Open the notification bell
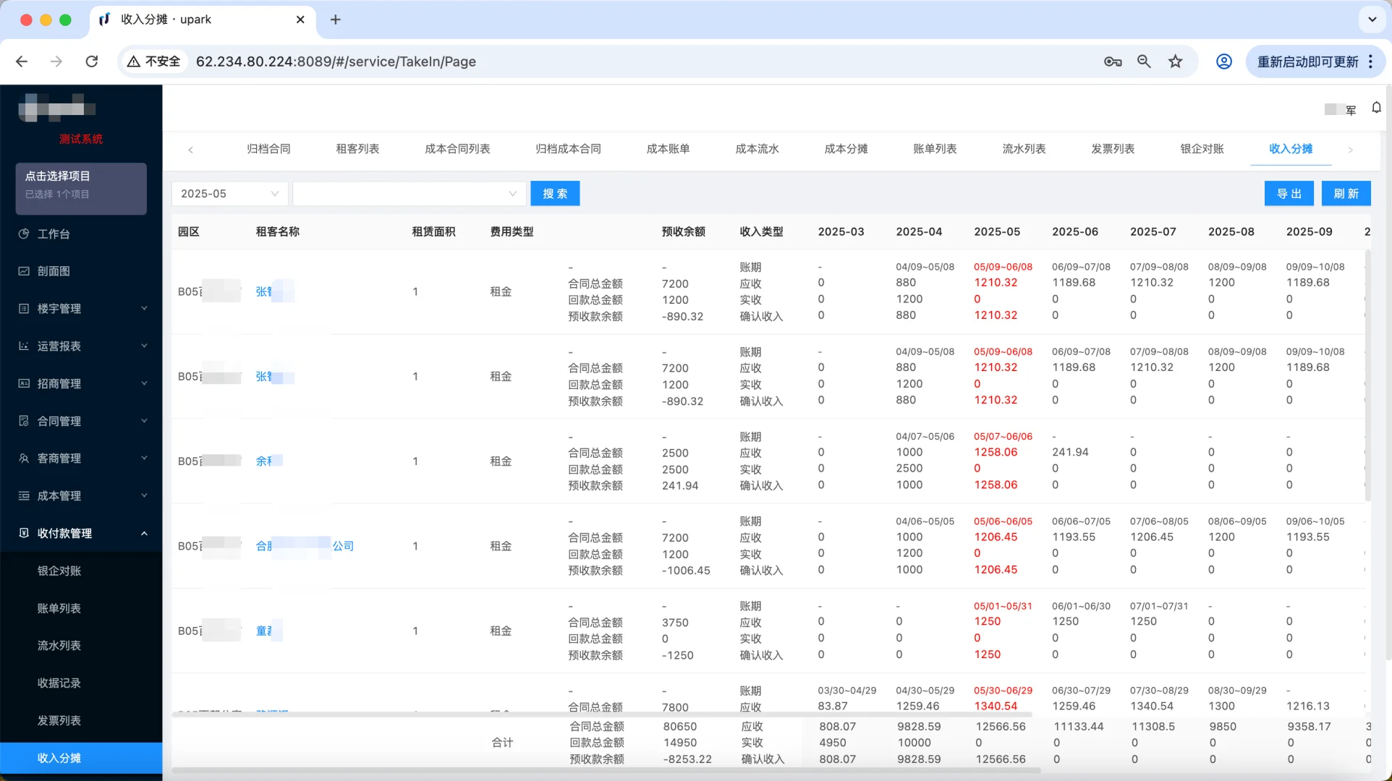This screenshot has width=1392, height=781. point(1376,108)
